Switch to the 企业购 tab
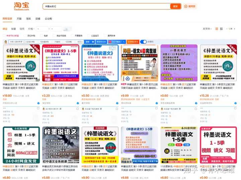241x180 pixels. click(48, 19)
